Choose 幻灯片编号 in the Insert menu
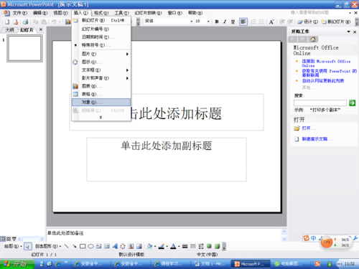 pos(101,29)
